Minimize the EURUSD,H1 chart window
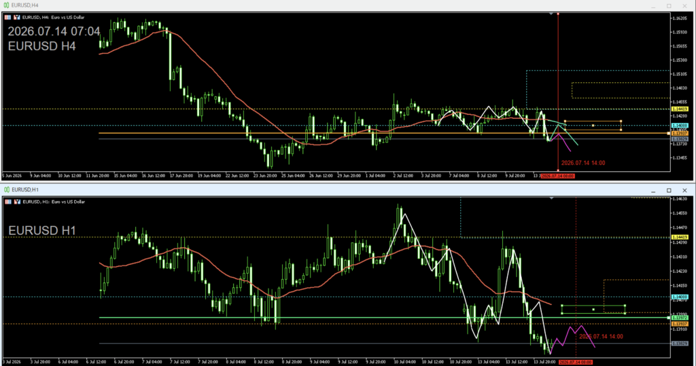Image resolution: width=696 pixels, height=366 pixels. [653, 190]
